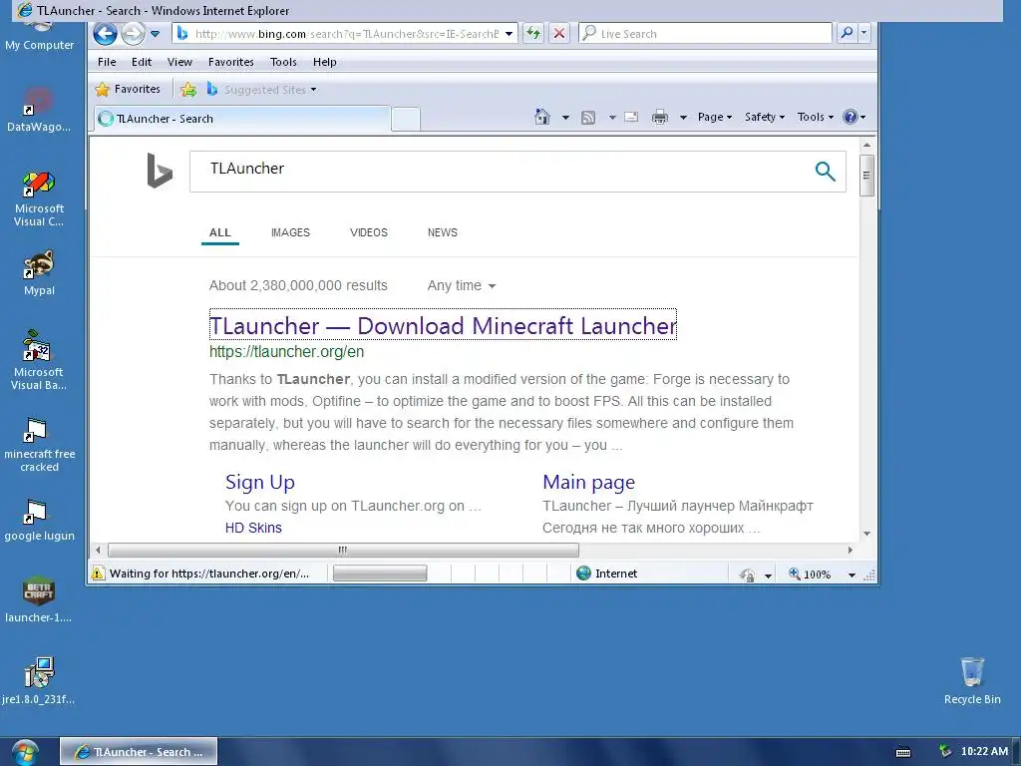The height and width of the screenshot is (766, 1021).
Task: Open the Favorites star button
Action: (x=128, y=89)
